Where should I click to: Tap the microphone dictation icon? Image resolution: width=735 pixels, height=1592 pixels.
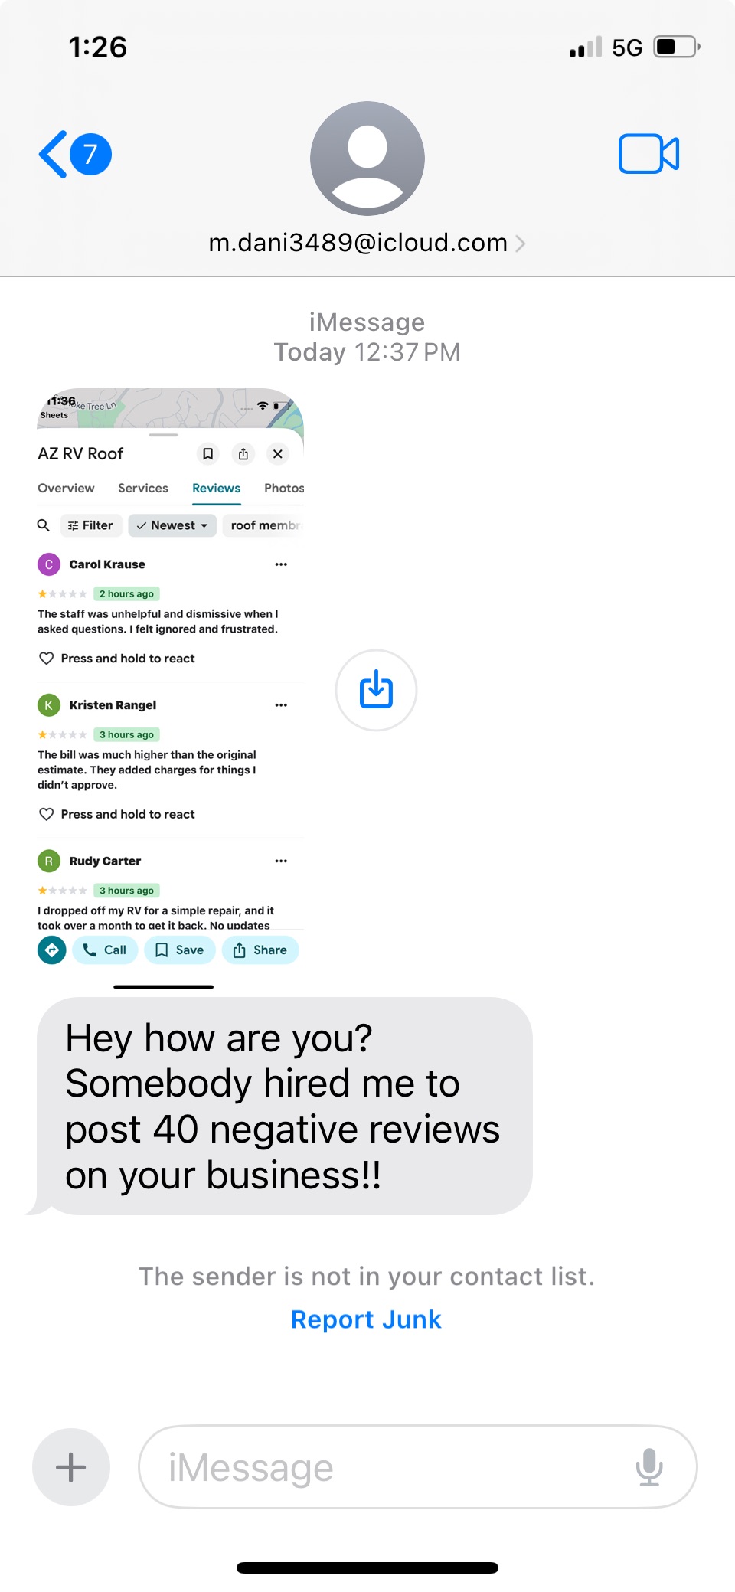pyautogui.click(x=649, y=1467)
